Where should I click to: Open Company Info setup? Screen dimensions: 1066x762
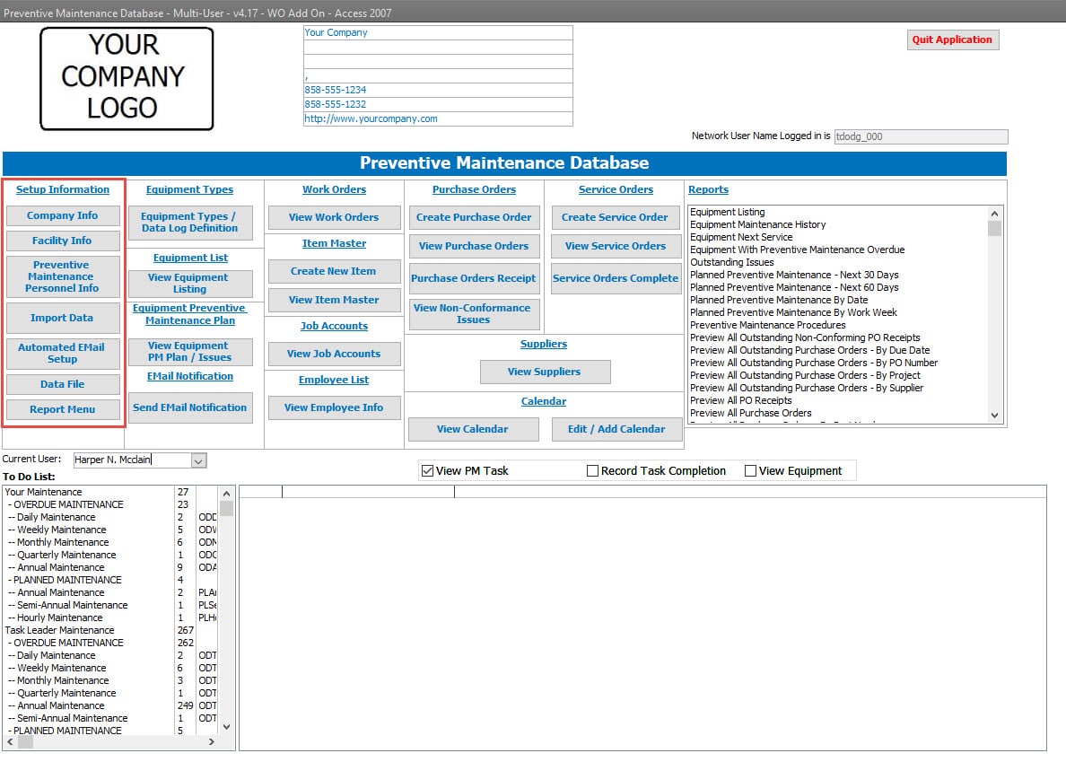[63, 215]
